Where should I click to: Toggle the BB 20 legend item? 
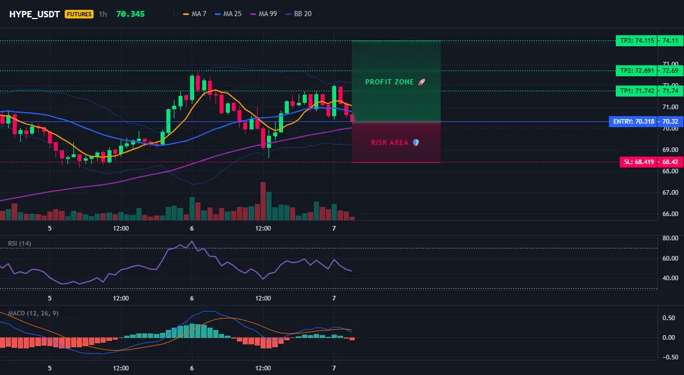click(298, 14)
